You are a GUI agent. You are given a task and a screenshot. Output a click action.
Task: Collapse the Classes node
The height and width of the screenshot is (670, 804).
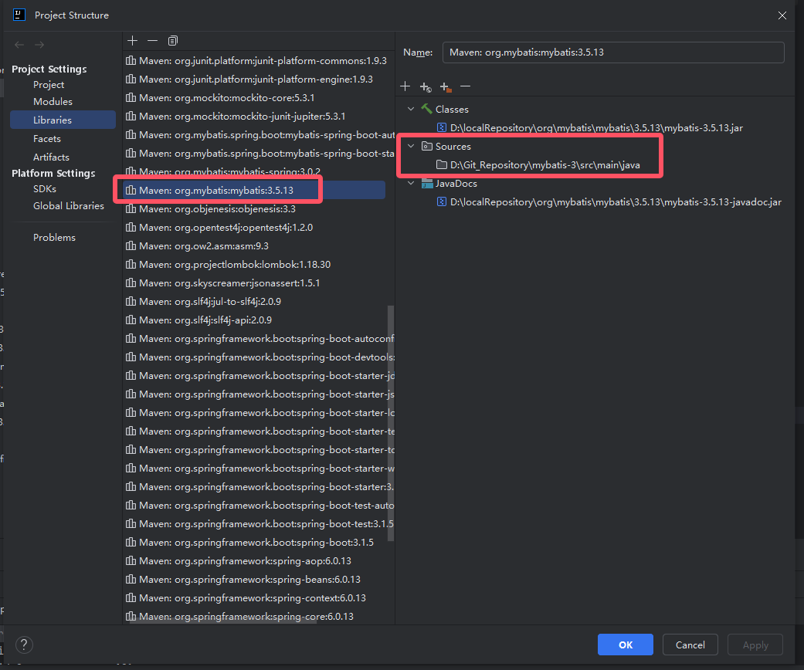point(411,110)
